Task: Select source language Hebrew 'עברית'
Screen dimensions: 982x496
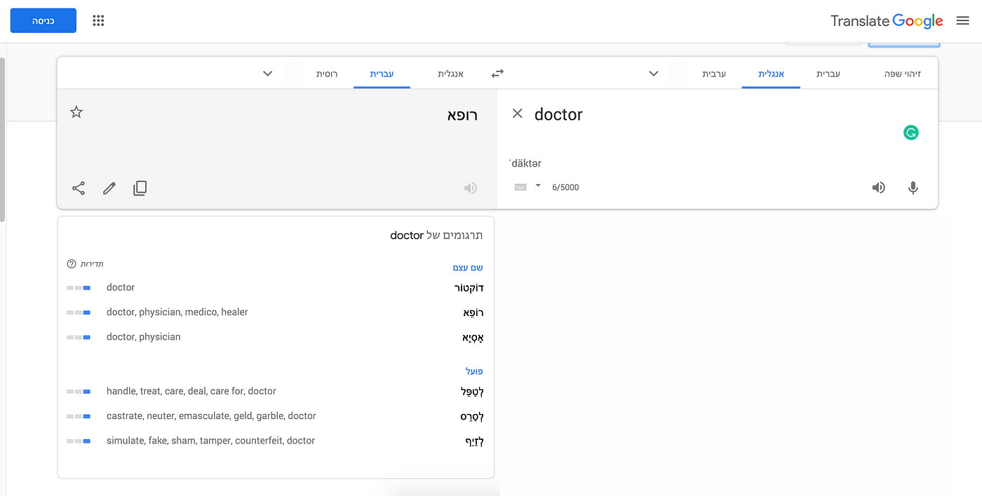Action: point(828,74)
